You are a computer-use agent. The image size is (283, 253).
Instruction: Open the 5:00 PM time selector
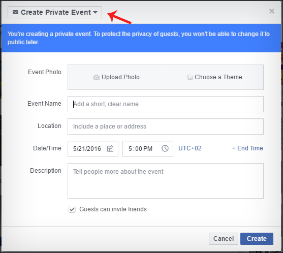(148, 149)
